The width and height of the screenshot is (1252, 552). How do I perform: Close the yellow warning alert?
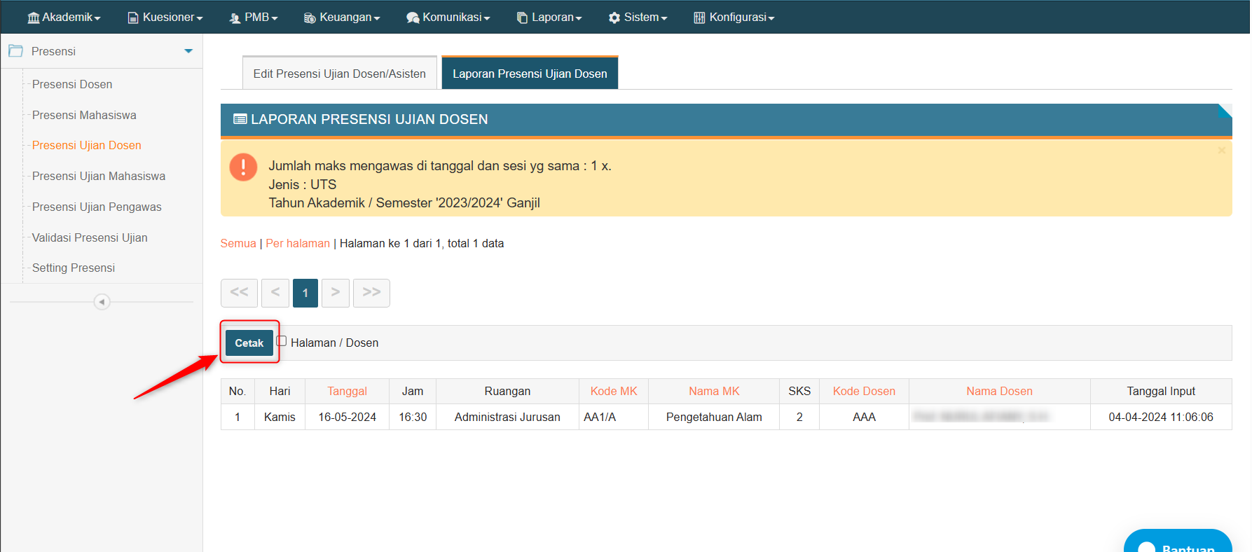[x=1221, y=150]
